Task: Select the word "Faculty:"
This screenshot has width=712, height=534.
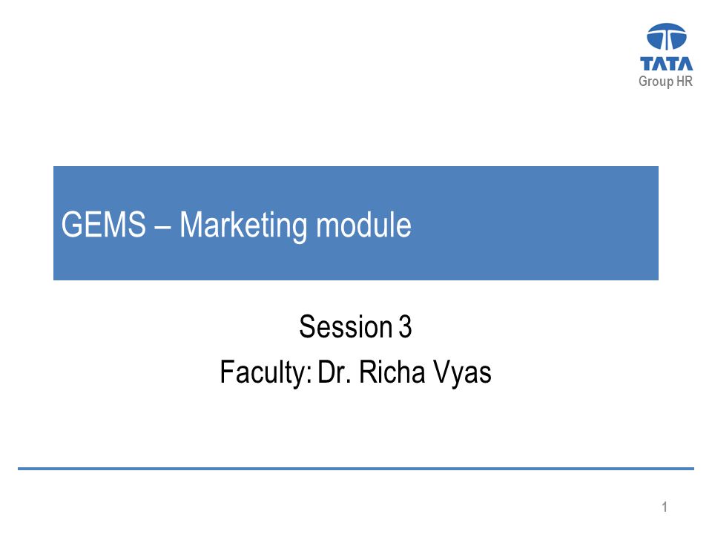Action: [266, 373]
